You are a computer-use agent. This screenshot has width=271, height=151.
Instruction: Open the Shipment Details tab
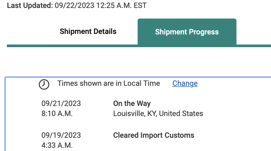coord(88,32)
